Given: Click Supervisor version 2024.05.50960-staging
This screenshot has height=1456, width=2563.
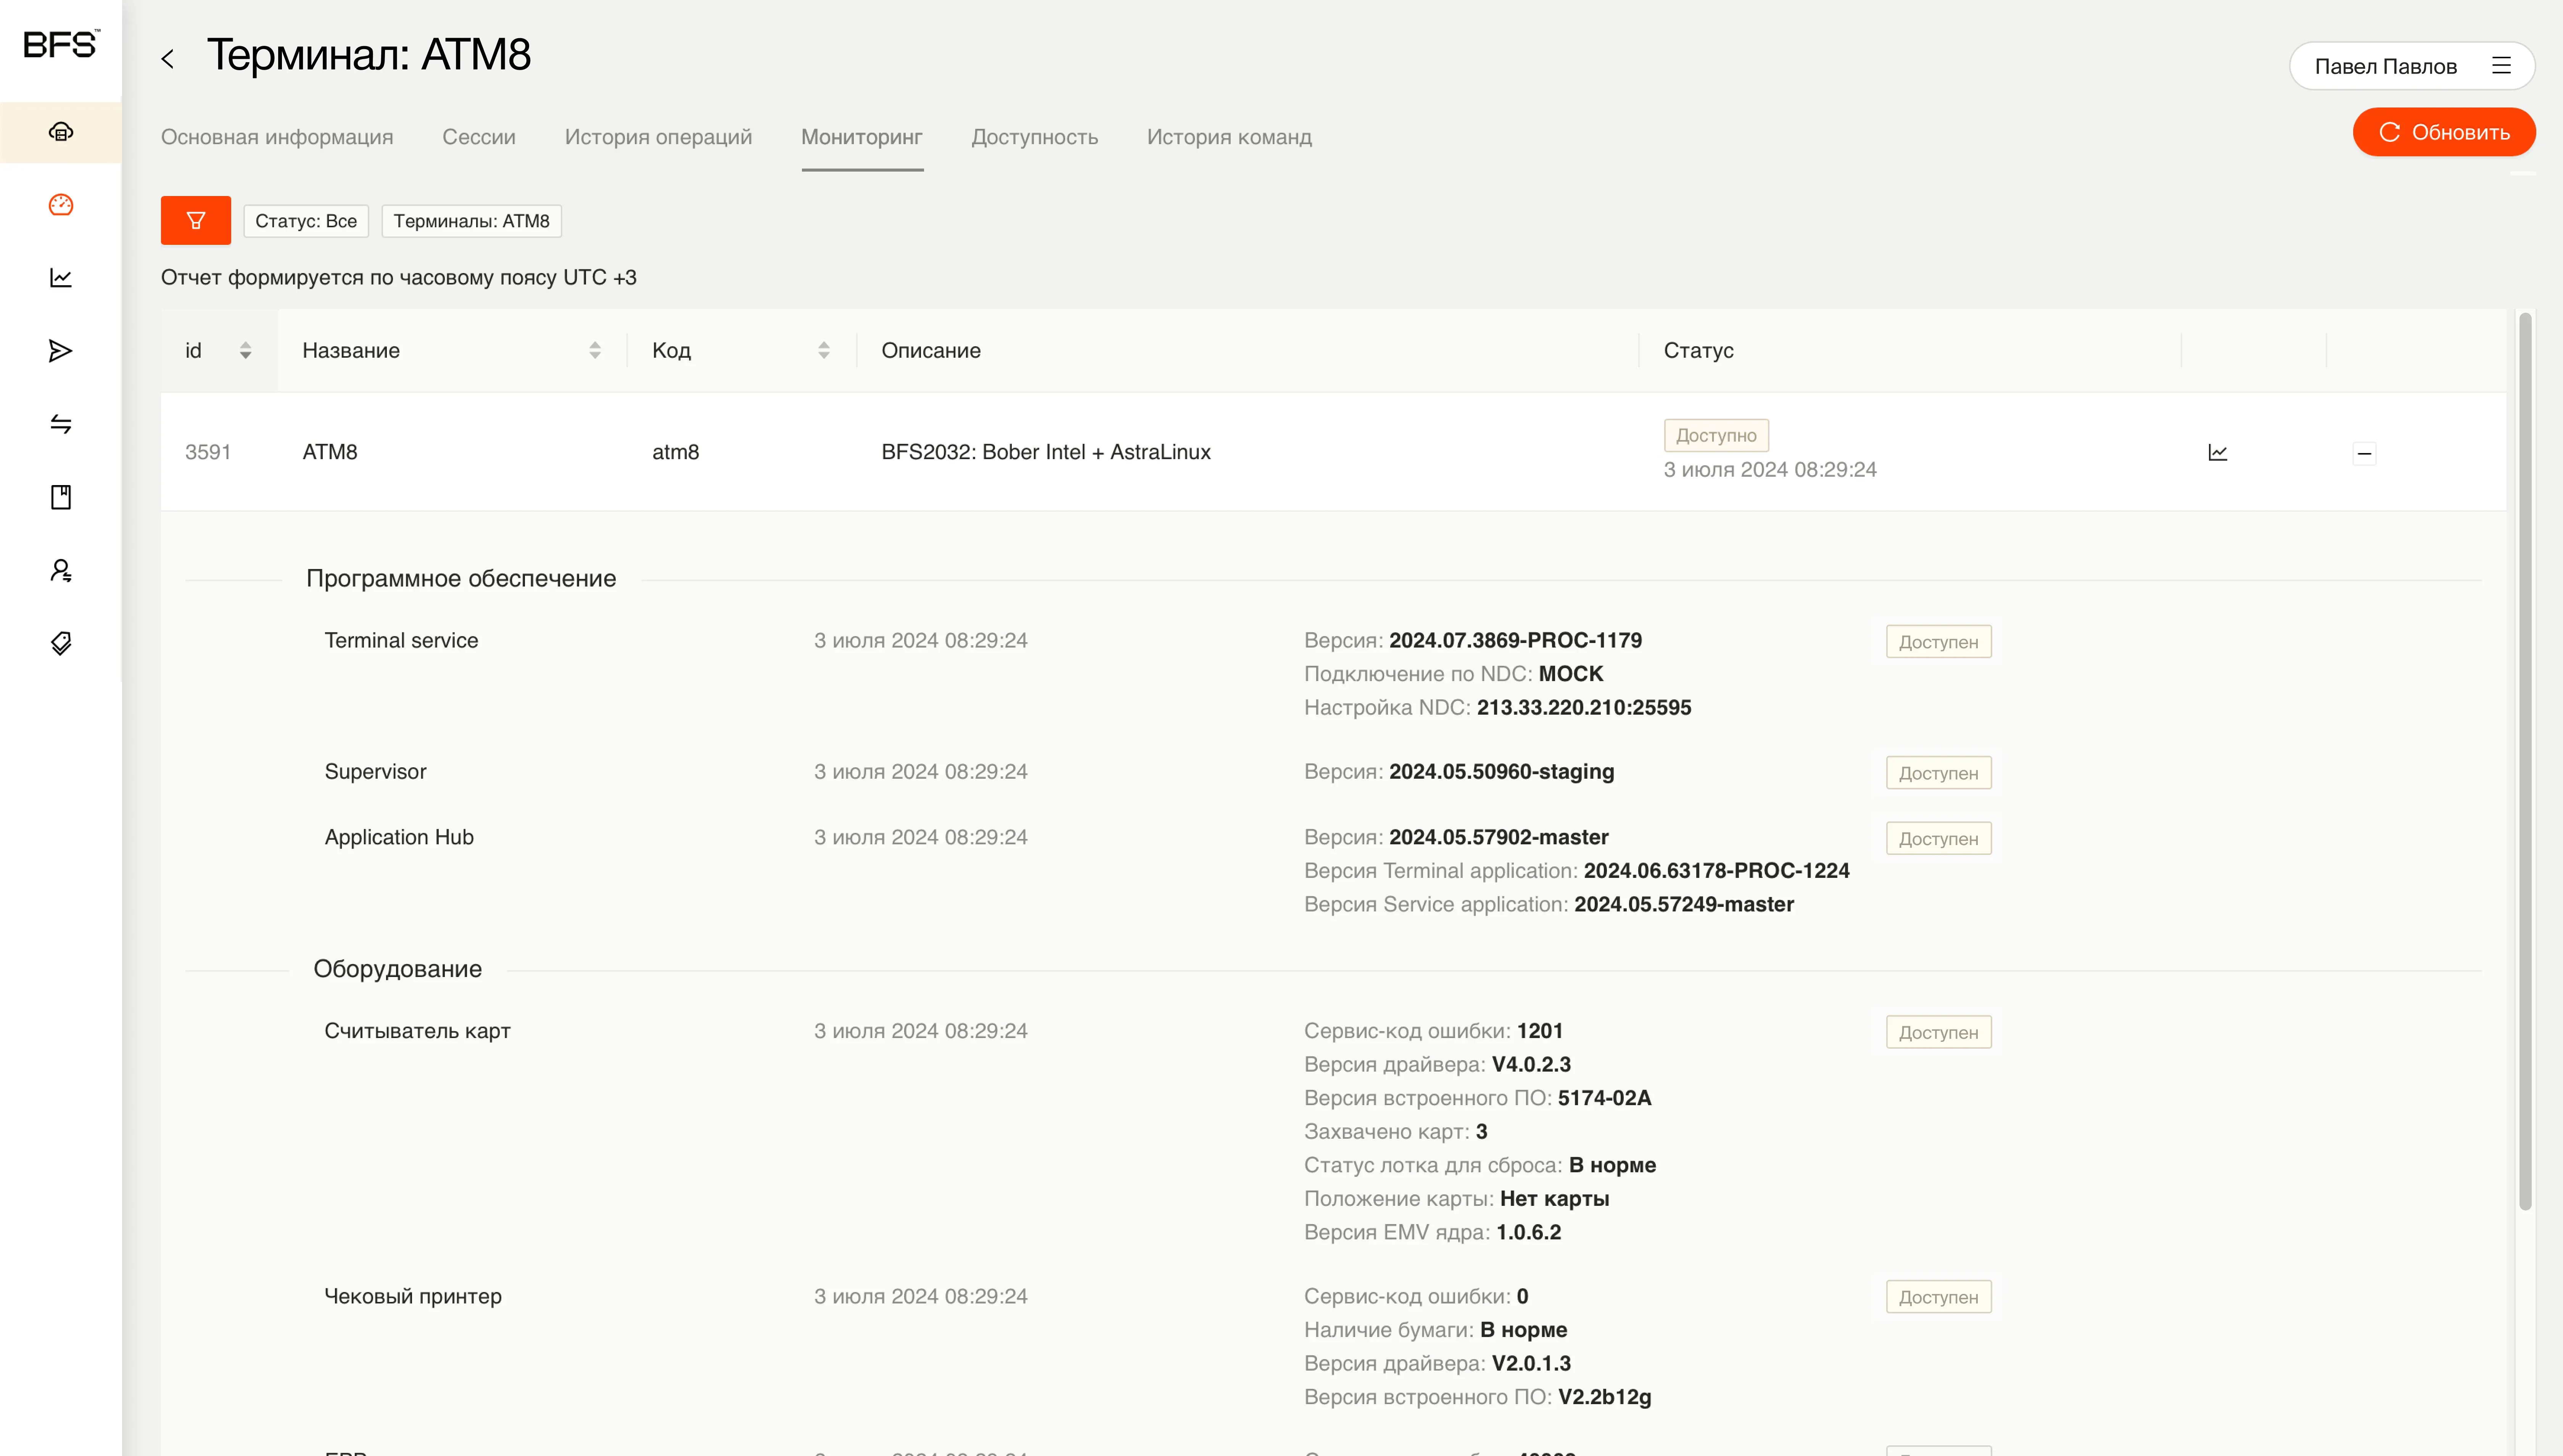Looking at the screenshot, I should click(1502, 771).
